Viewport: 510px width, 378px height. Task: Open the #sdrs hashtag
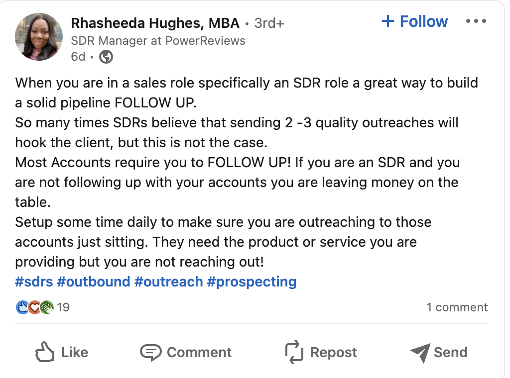tap(34, 282)
